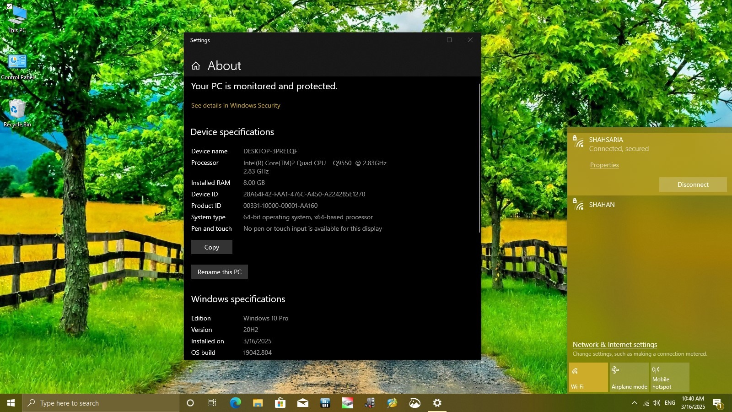Tick the This PC icon checkbox

point(9,6)
